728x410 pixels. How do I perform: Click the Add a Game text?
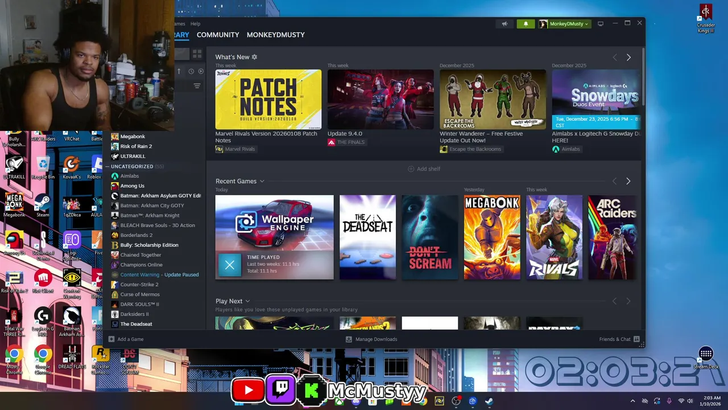click(130, 339)
